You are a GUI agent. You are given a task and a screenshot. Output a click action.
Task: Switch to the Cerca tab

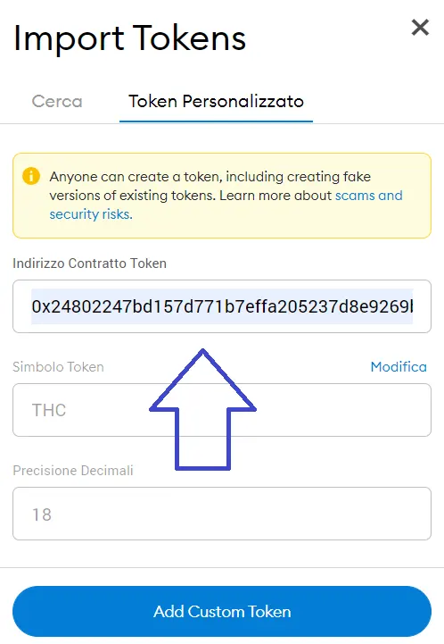pyautogui.click(x=57, y=102)
